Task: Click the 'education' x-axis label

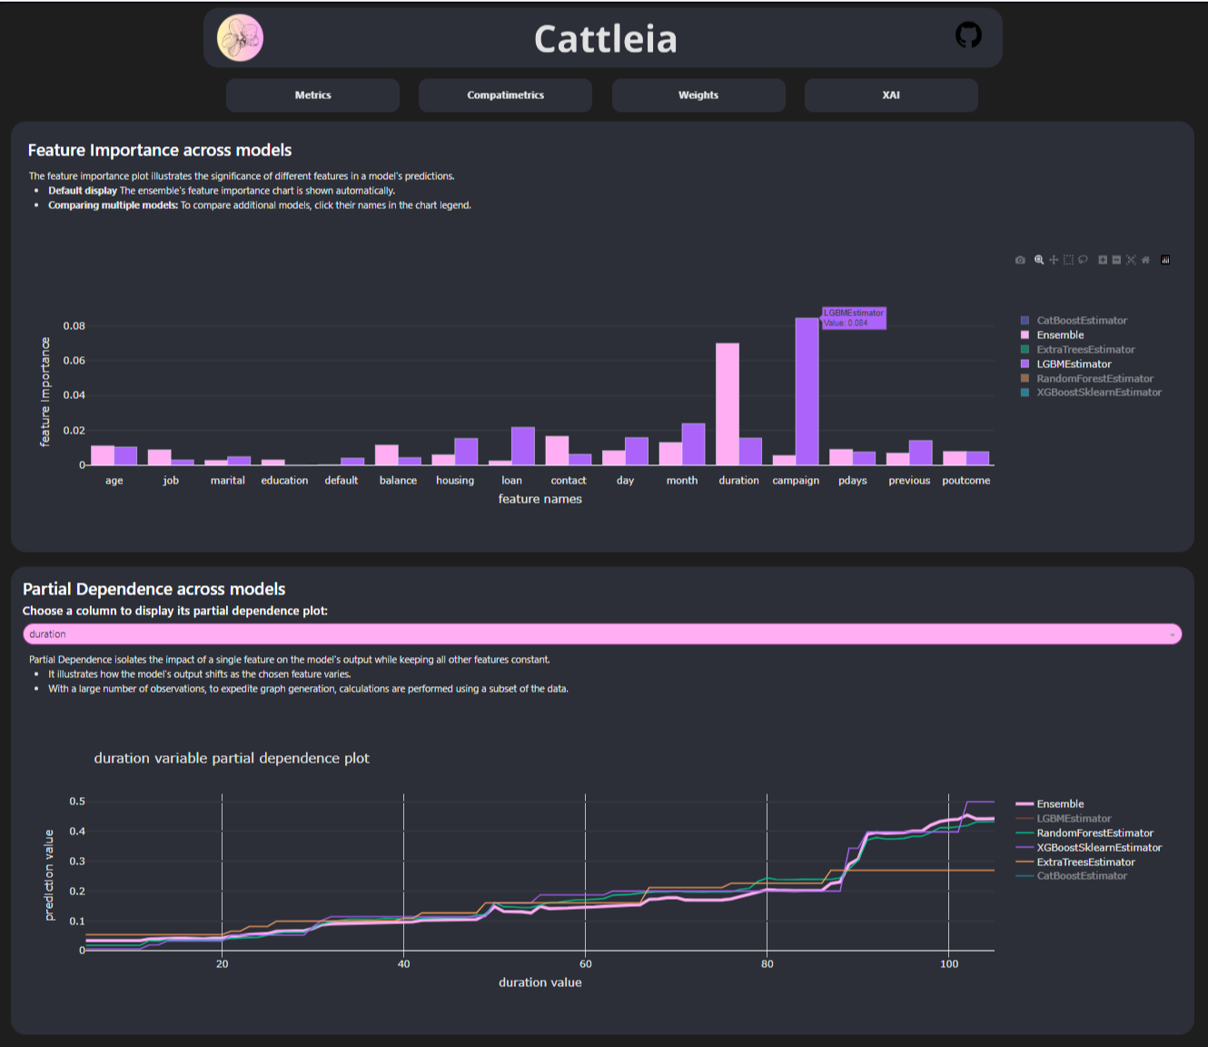Action: point(284,480)
